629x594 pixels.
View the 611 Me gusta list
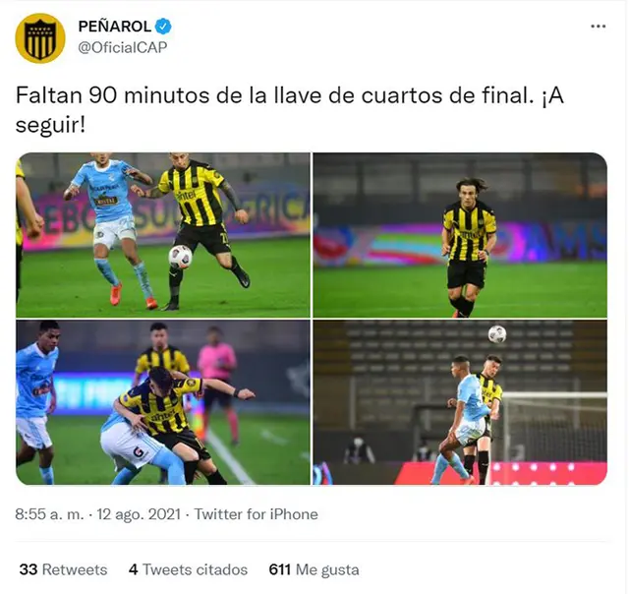pyautogui.click(x=314, y=569)
